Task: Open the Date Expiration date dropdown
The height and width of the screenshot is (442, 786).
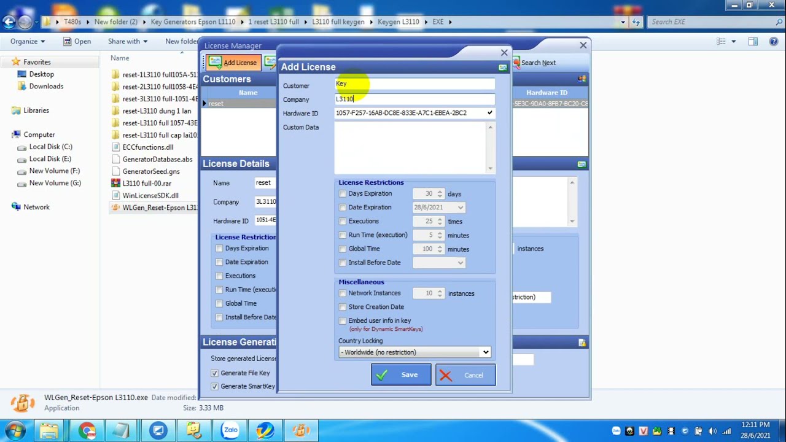Action: (x=460, y=207)
